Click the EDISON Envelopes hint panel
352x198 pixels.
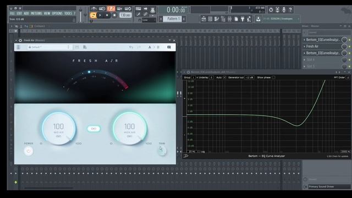point(281,19)
